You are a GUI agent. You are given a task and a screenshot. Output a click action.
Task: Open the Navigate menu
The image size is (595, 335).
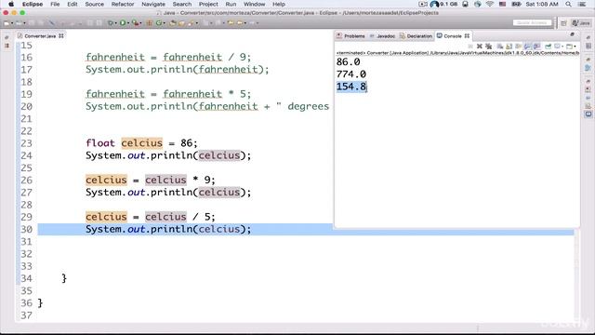pos(153,4)
